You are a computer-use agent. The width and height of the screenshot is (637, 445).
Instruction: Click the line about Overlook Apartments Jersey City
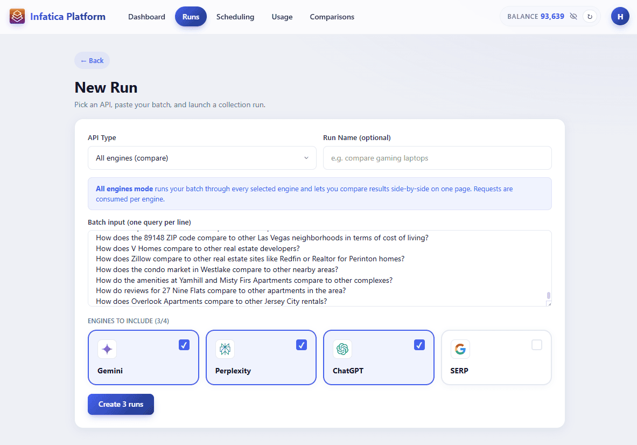211,301
